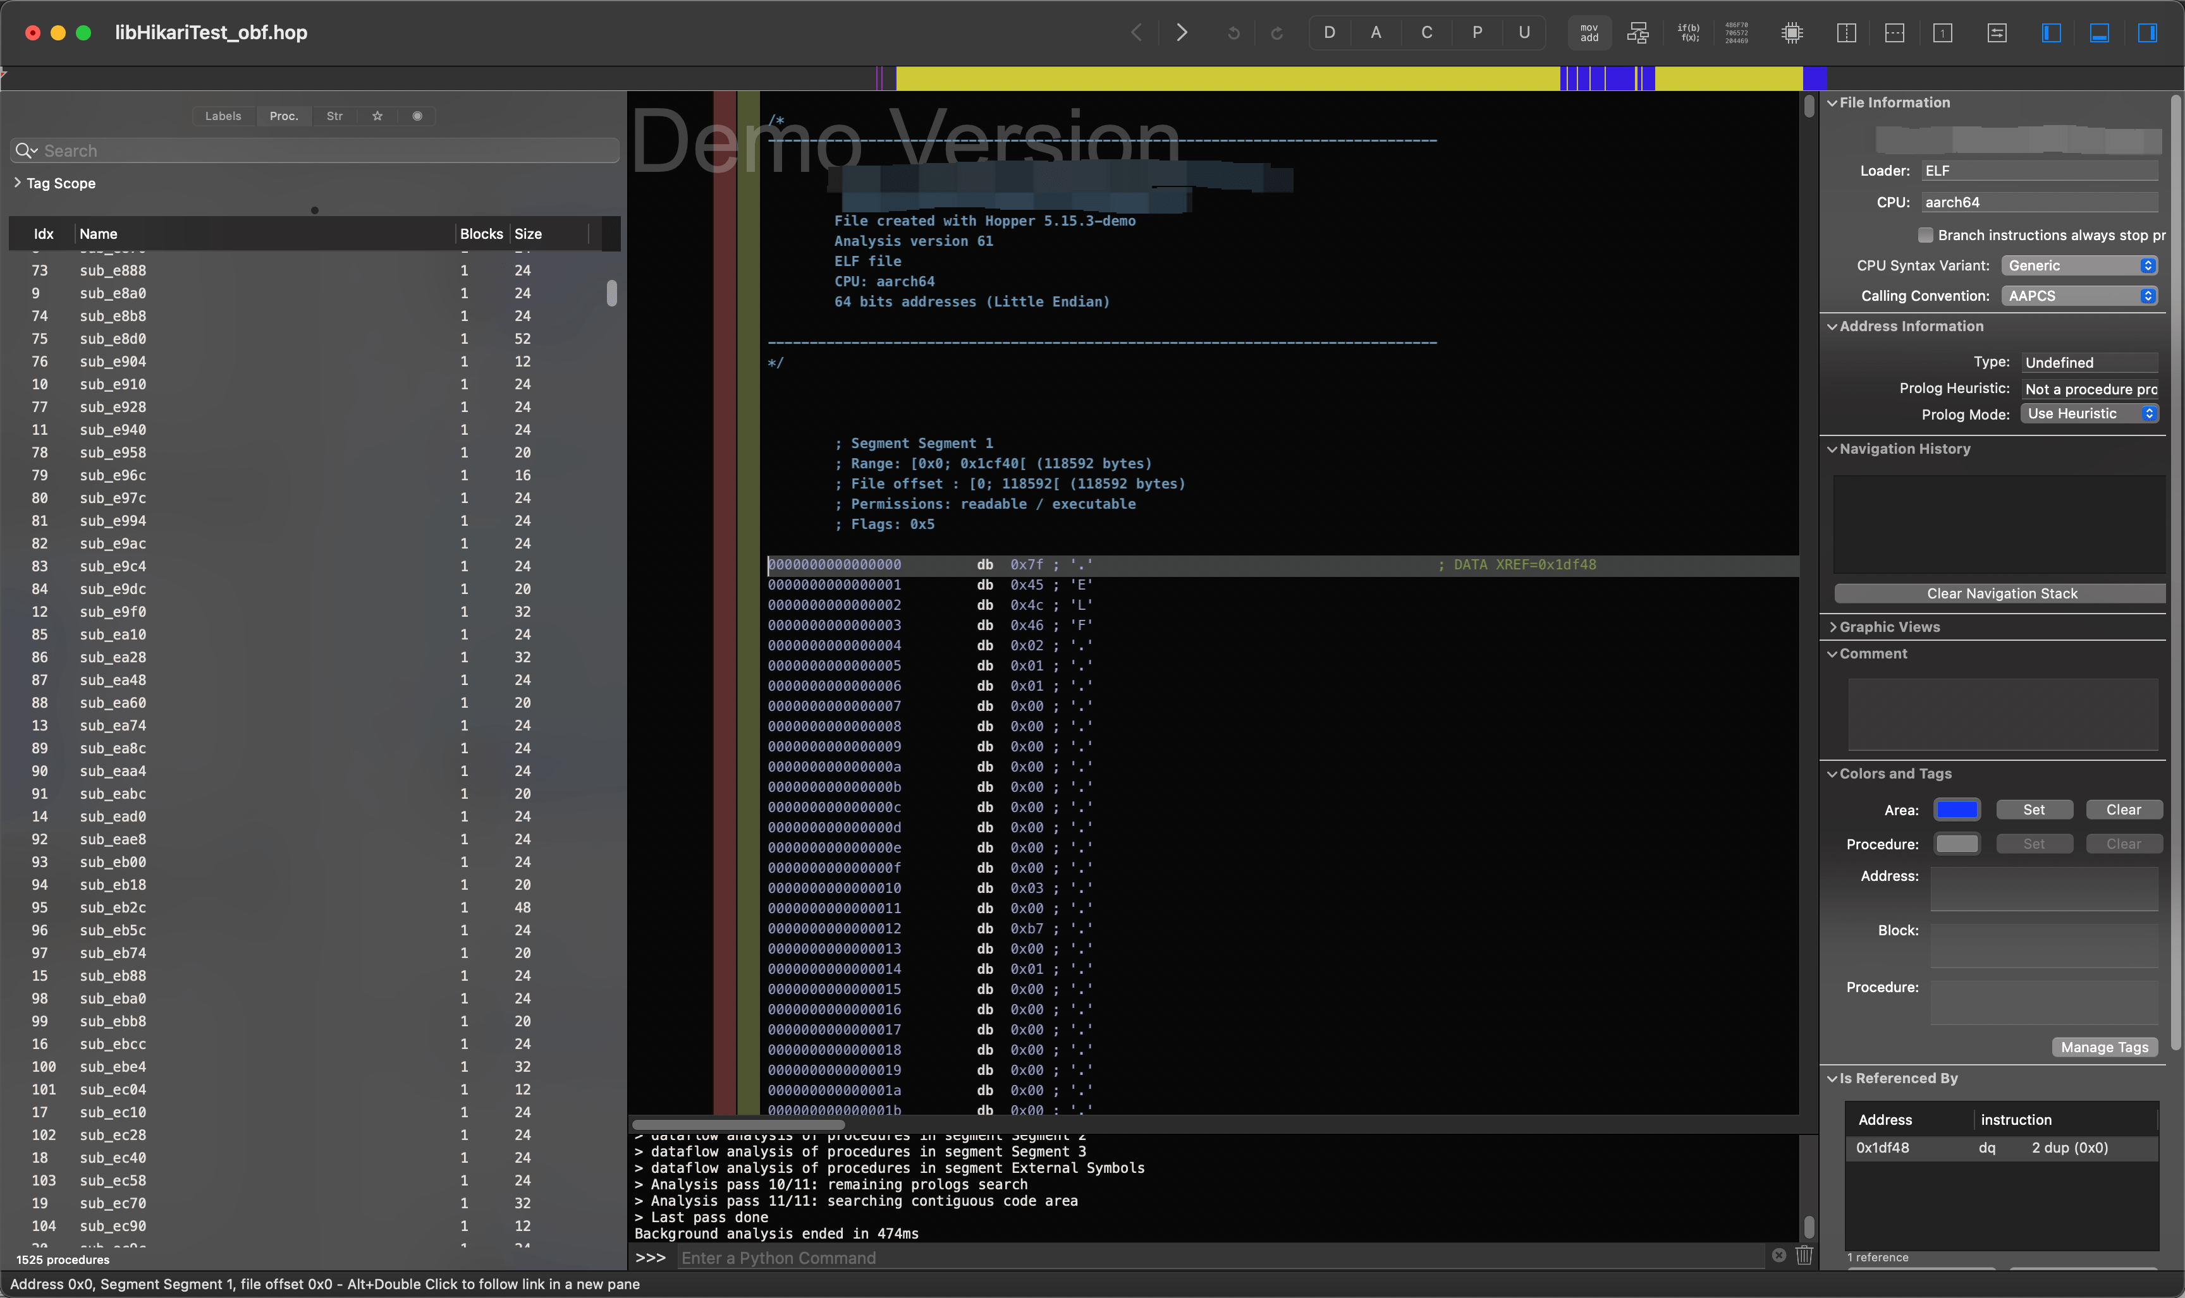Switch to control flow graph view

click(x=1637, y=32)
